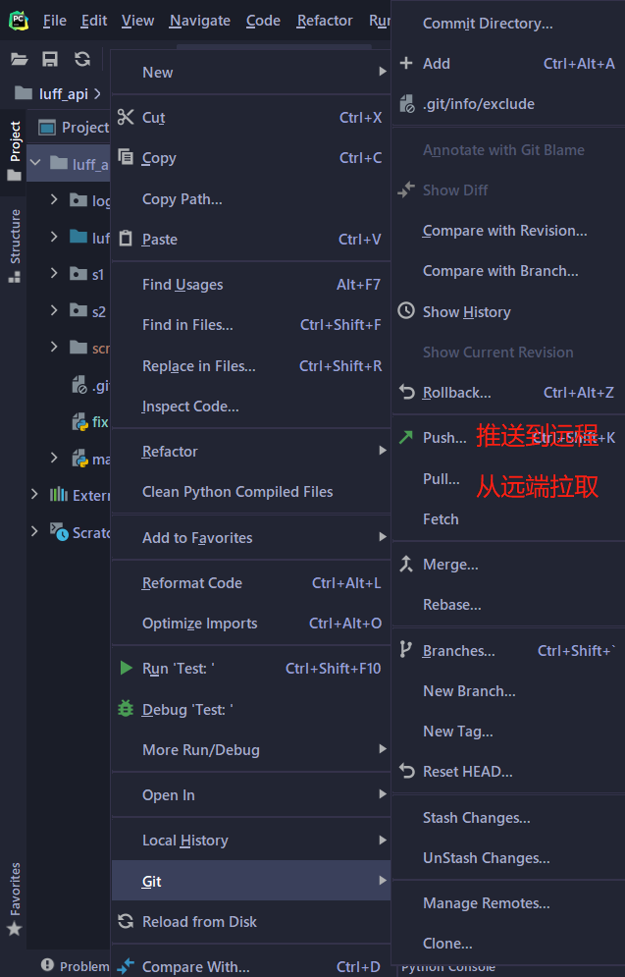Choose Stash Changes...

pyautogui.click(x=508, y=818)
